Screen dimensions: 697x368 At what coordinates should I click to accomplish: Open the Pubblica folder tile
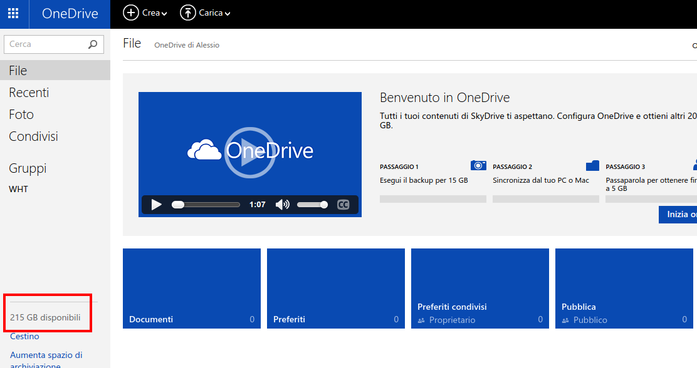click(624, 289)
